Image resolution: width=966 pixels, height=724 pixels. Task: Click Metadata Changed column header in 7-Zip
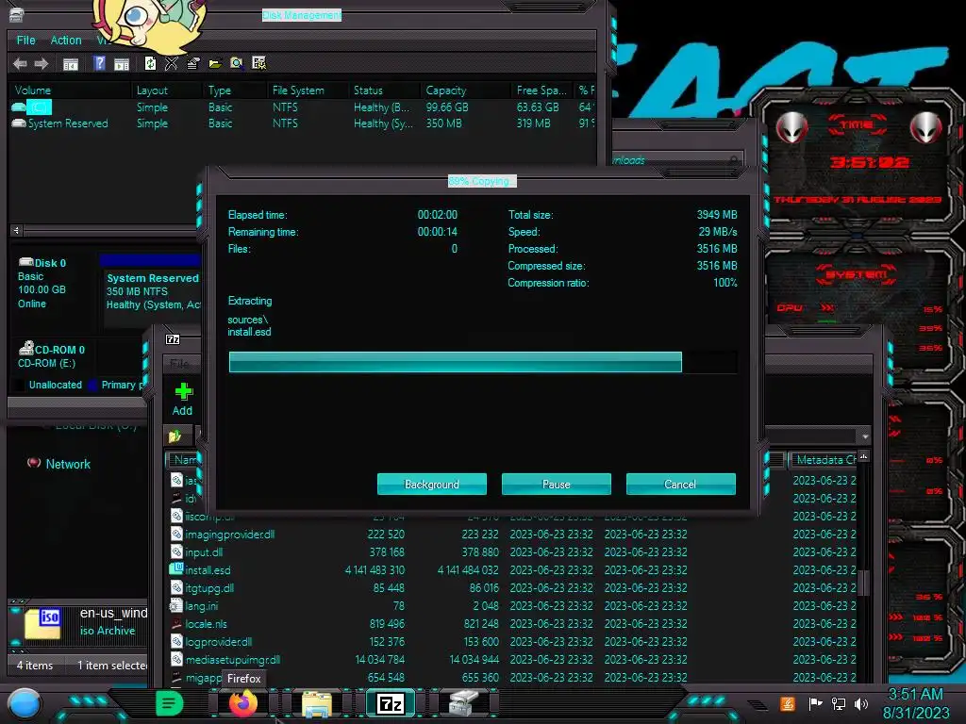[824, 459]
